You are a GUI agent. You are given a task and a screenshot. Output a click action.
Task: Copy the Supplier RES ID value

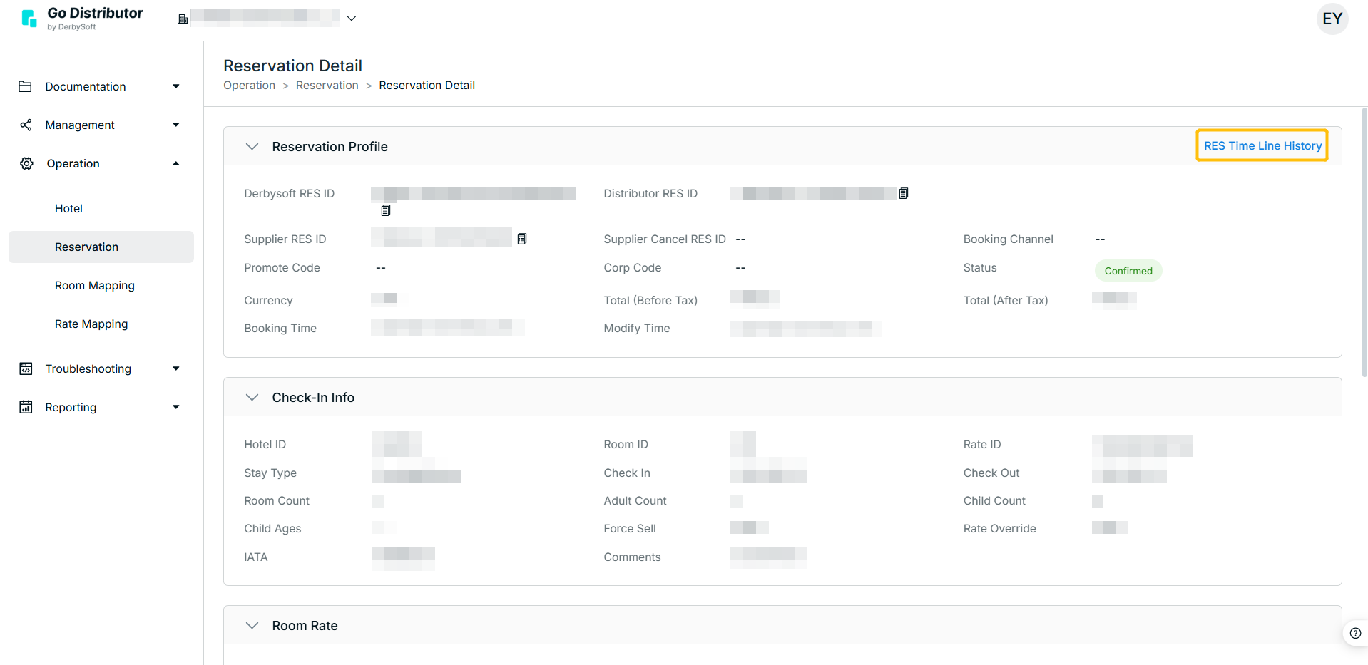tap(522, 239)
